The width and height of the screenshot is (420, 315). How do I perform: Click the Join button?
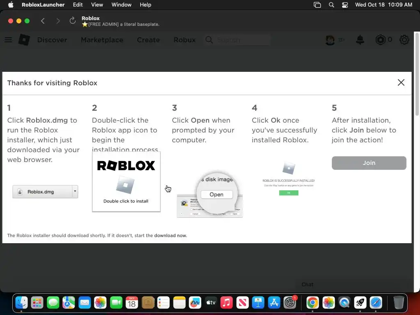click(369, 163)
